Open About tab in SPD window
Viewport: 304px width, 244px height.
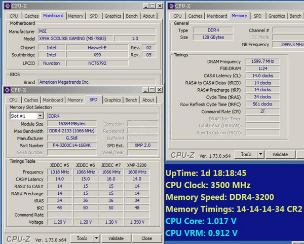[x=148, y=100]
